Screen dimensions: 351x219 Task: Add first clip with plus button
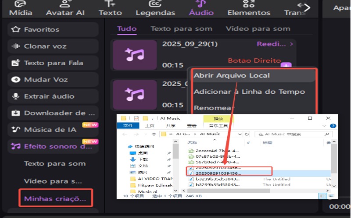[286, 65]
